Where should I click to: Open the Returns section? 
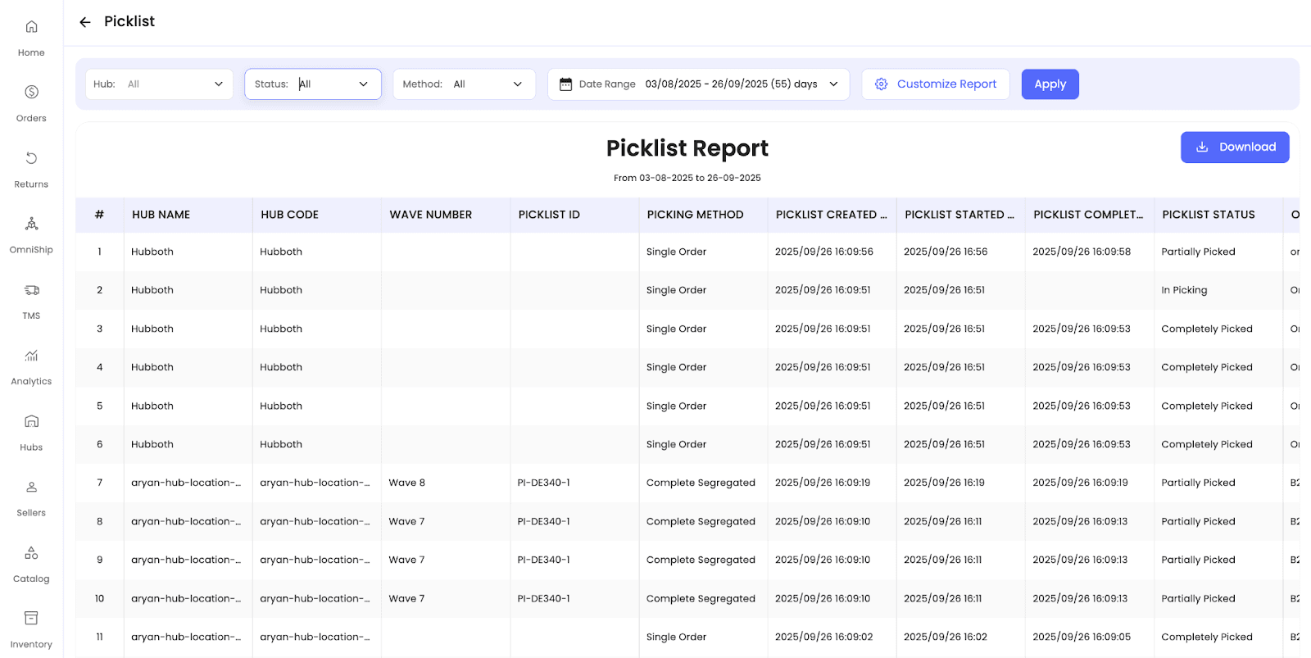click(x=31, y=168)
